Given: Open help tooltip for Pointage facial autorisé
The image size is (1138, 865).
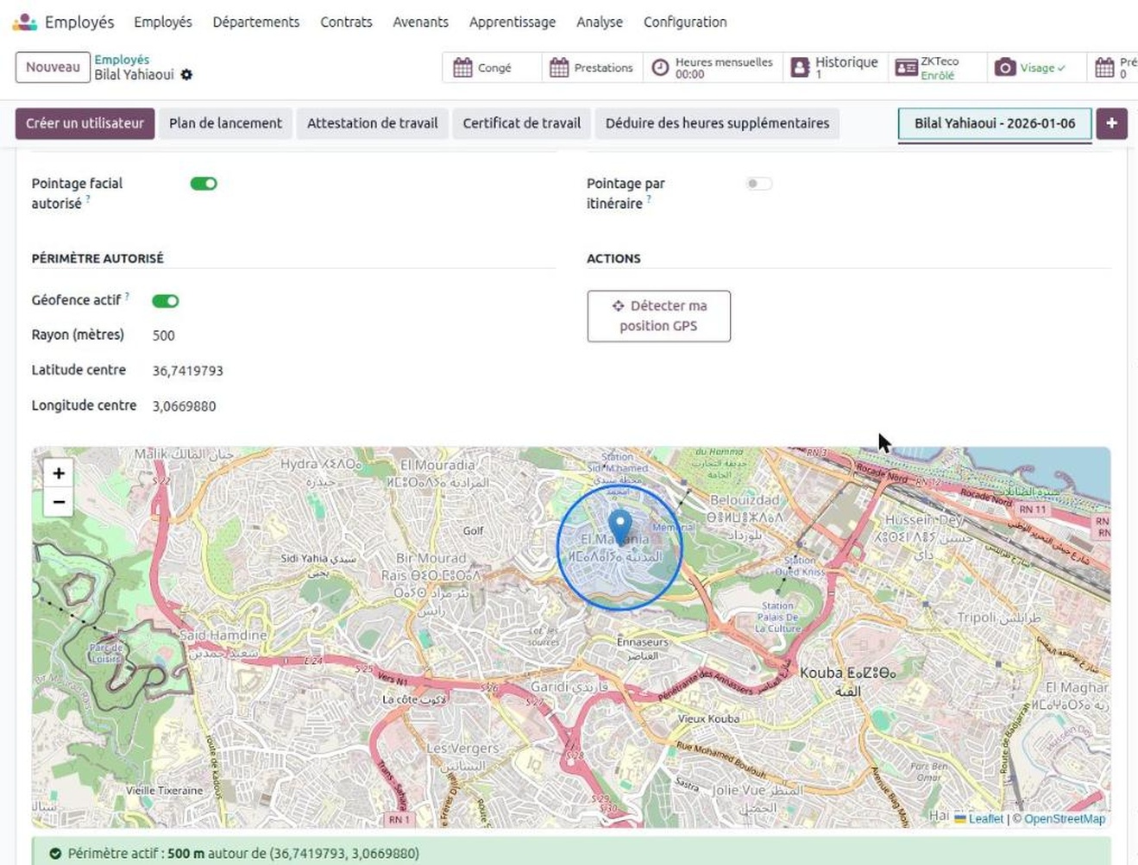Looking at the screenshot, I should 88,199.
